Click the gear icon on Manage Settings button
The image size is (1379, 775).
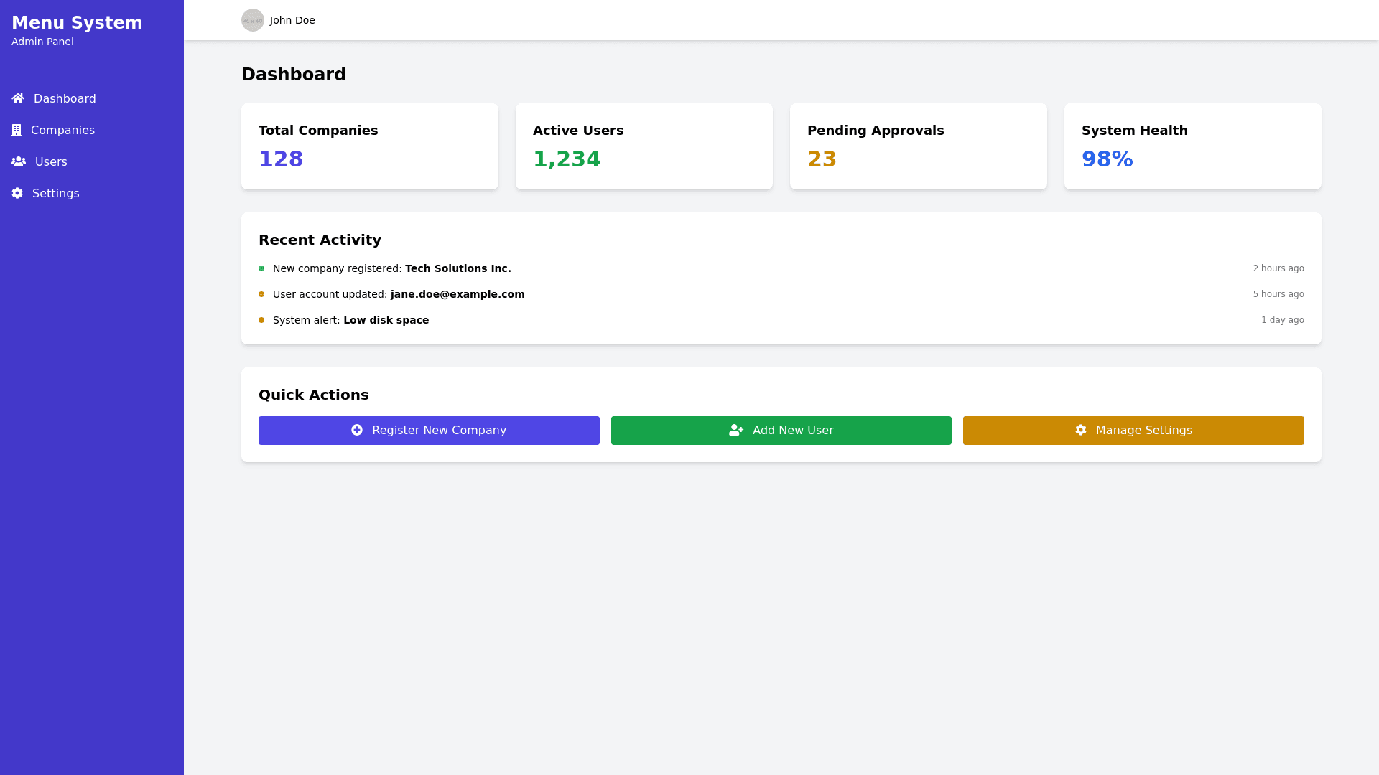click(1081, 430)
